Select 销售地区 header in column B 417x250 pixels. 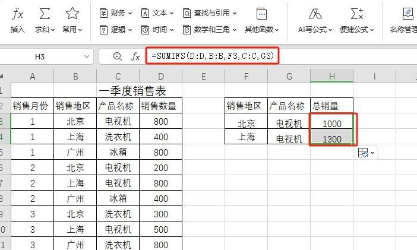coord(75,106)
